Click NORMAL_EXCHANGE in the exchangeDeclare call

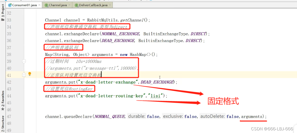pos(120,34)
